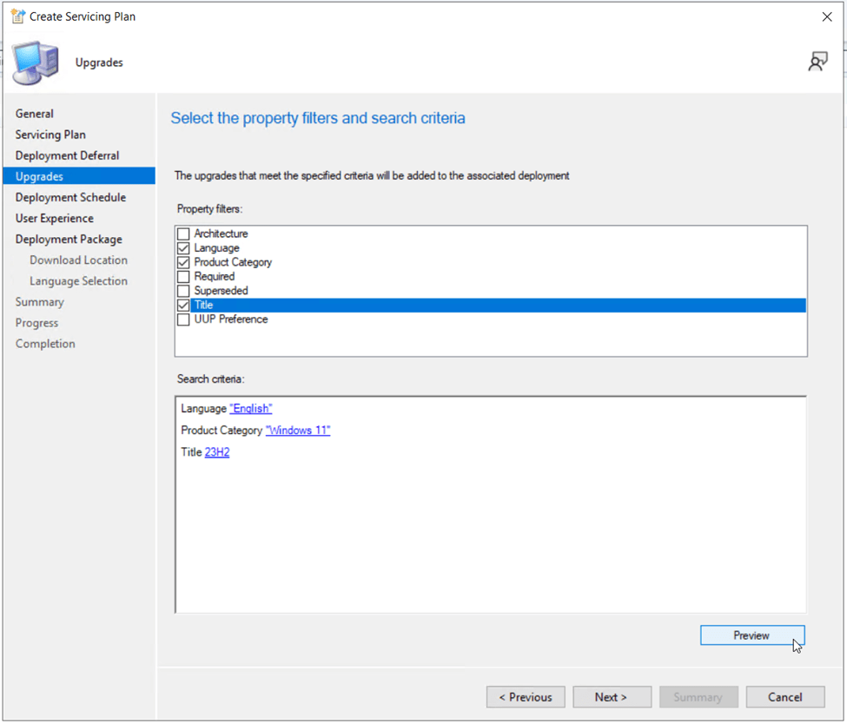This screenshot has height=724, width=847.
Task: Cancel the servicing plan wizard
Action: coord(785,697)
